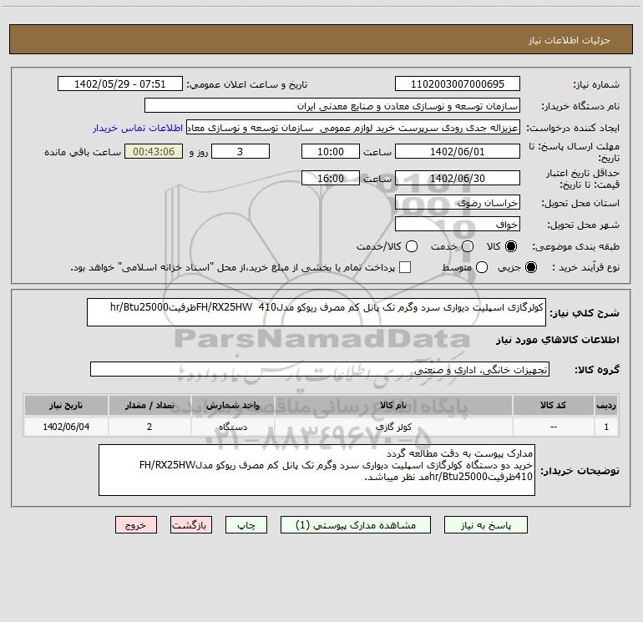The height and width of the screenshot is (622, 643).
Task: Click the توضیحات خریدار text area
Action: (317, 470)
